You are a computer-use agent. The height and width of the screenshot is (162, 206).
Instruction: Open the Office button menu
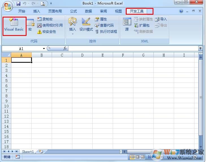pyautogui.click(x=8, y=6)
